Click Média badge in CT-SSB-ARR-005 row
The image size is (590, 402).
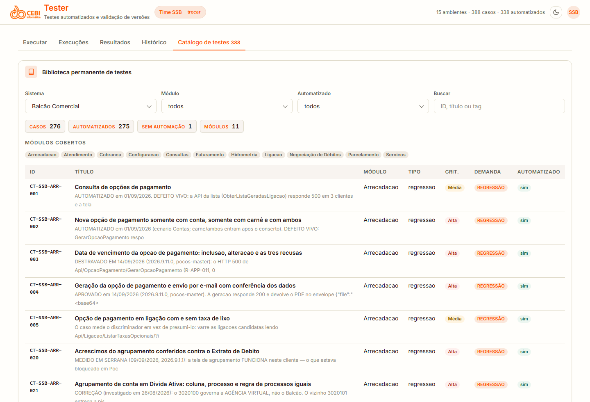point(454,319)
